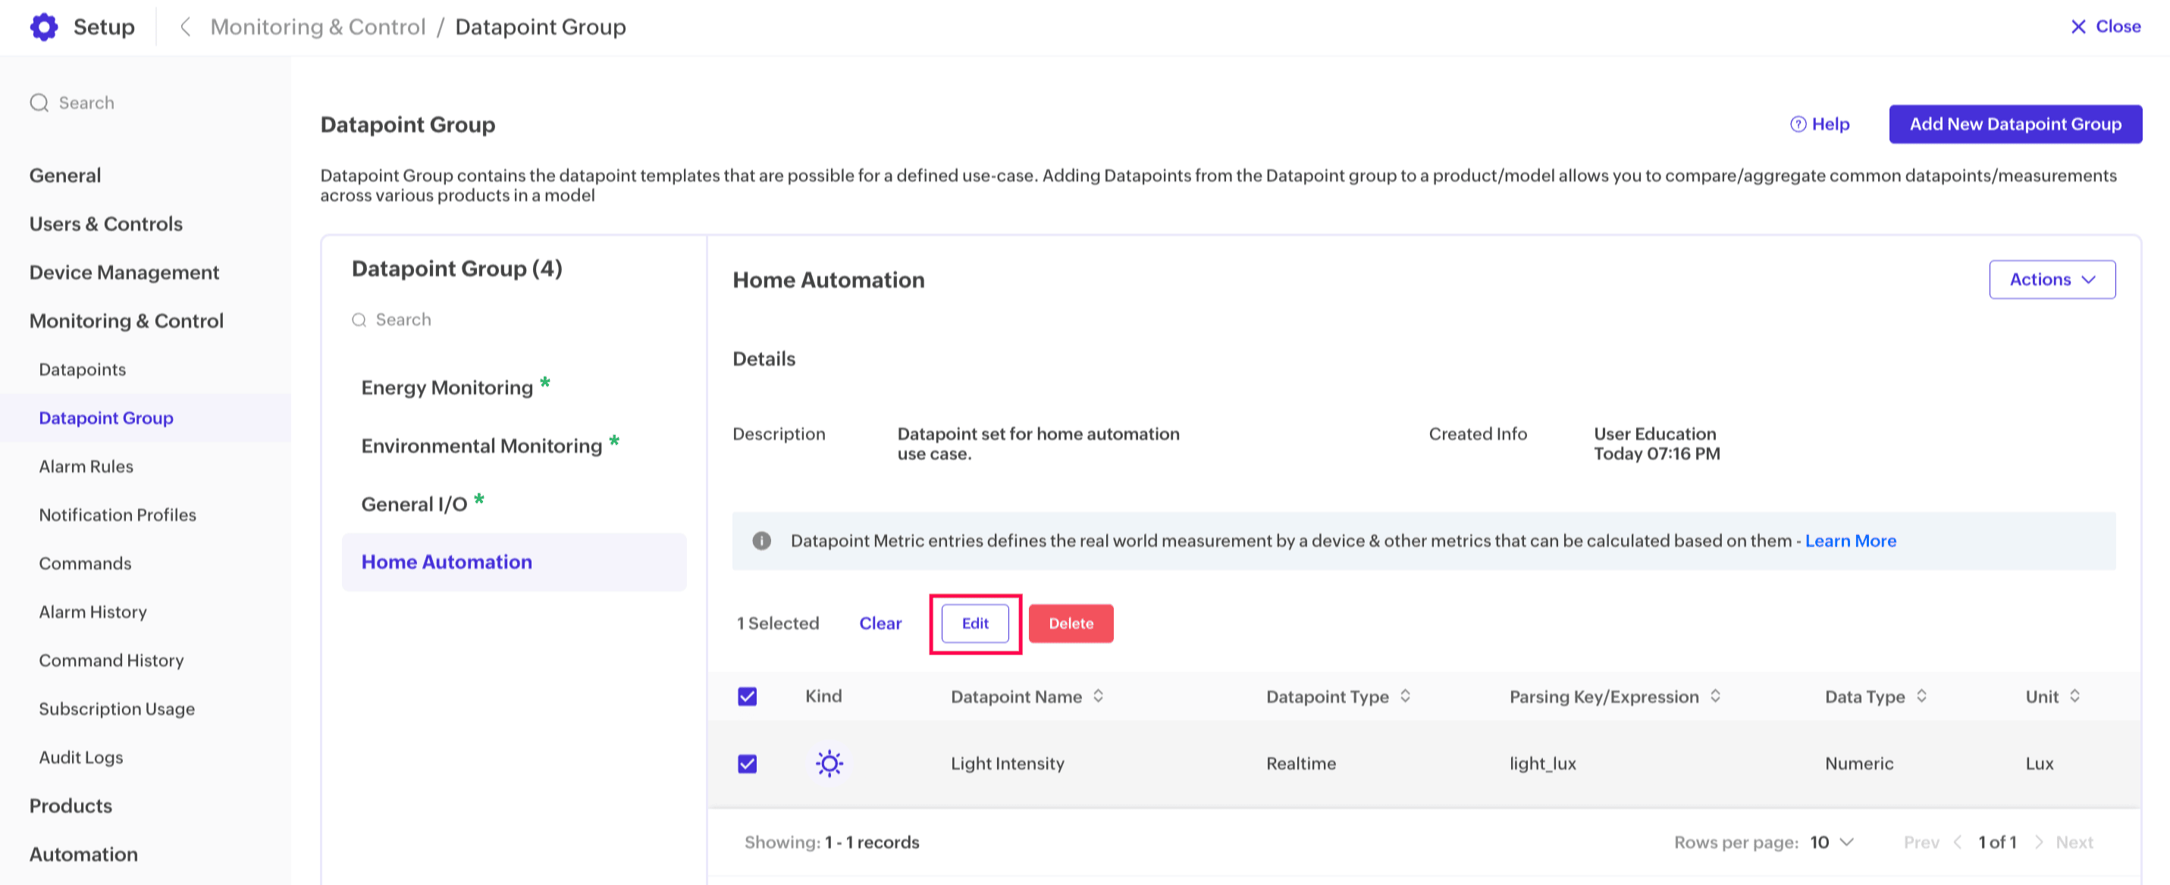Sort by Datapoint Type column arrows
The image size is (2170, 885).
click(1405, 696)
